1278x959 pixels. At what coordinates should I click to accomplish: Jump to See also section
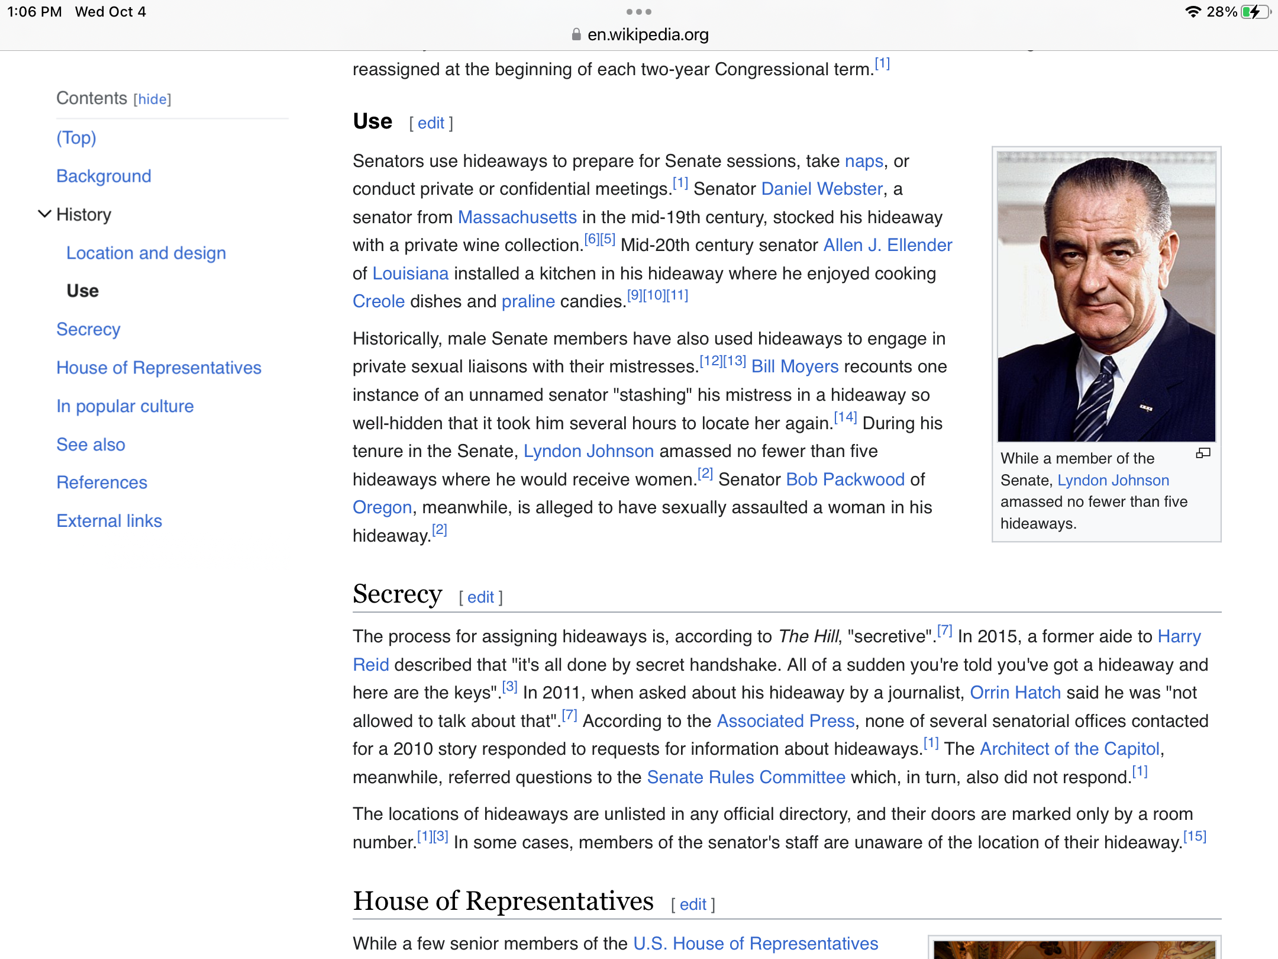tap(91, 445)
